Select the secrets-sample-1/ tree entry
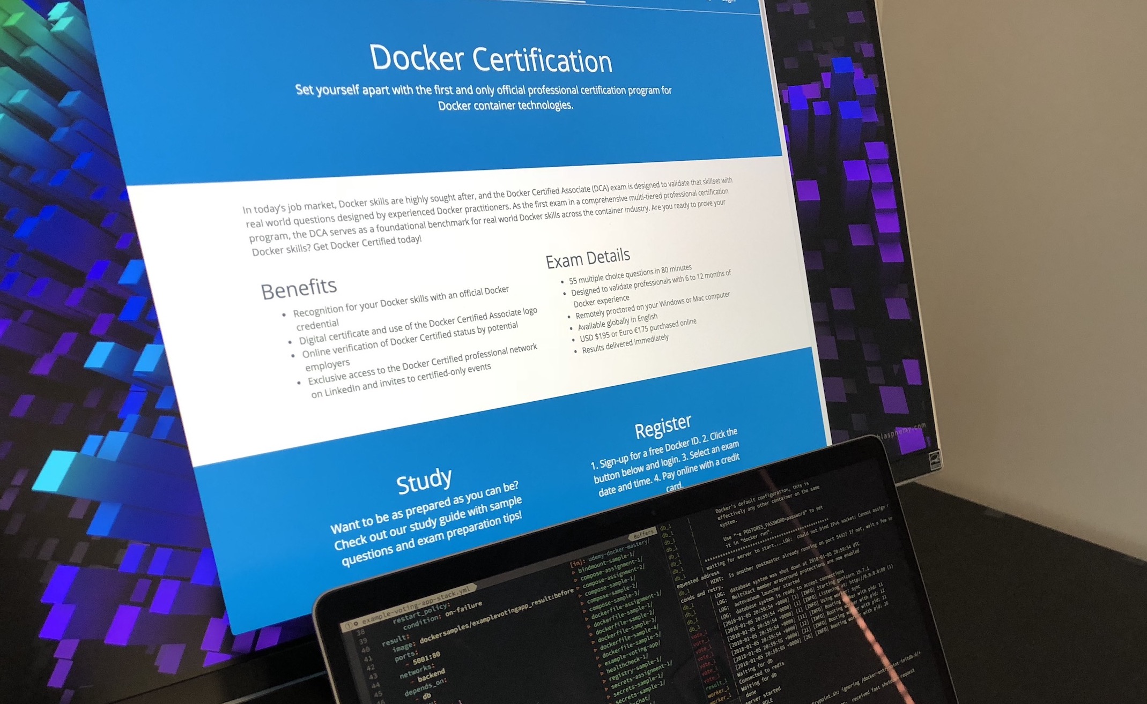The width and height of the screenshot is (1147, 704). [638, 685]
